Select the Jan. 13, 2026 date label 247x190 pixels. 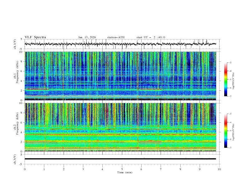pos(87,37)
